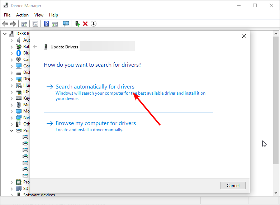The width and height of the screenshot is (280, 205).
Task: Open the Action menu
Action: 22,15
